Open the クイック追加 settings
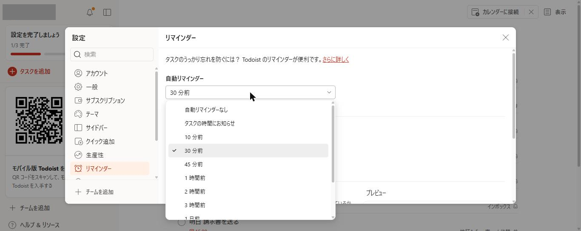581x231 pixels. (110, 141)
